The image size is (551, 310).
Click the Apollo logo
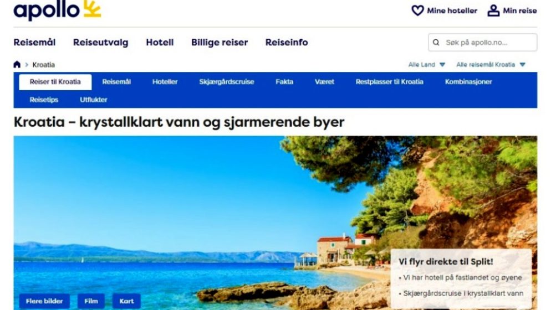(x=57, y=10)
